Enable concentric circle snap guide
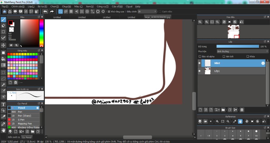This screenshot has width=270, height=143. point(87,12)
